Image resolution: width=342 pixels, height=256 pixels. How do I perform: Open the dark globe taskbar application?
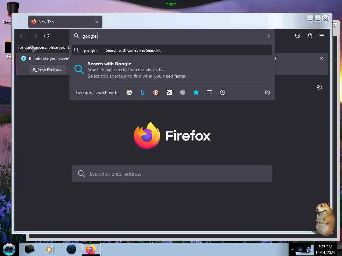71,249
